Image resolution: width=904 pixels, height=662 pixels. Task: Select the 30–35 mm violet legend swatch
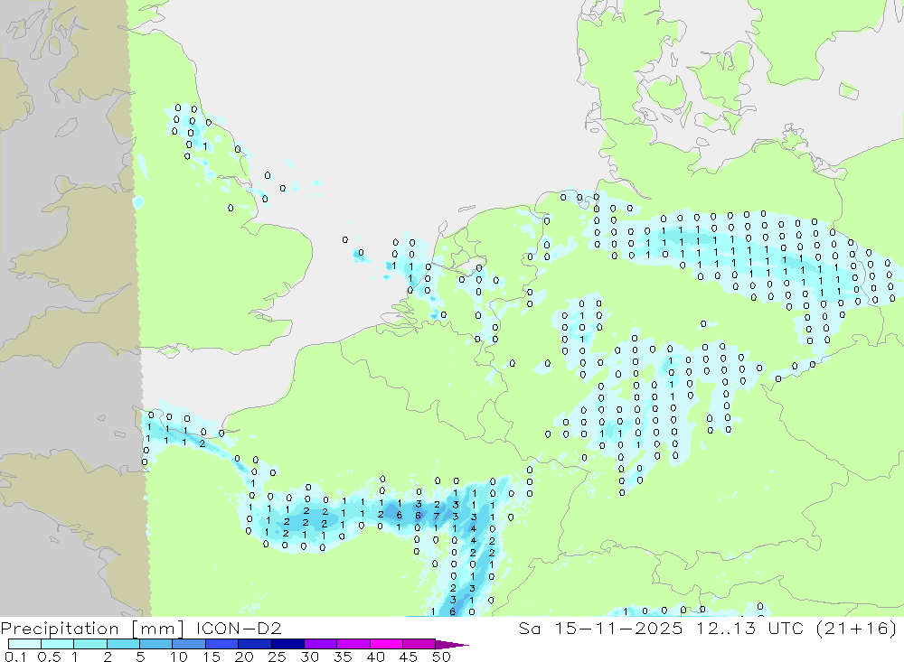click(321, 644)
